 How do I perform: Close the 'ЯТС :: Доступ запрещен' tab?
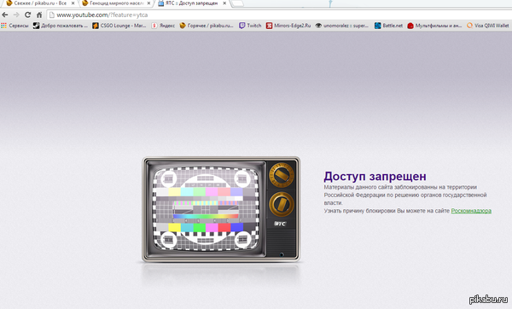224,3
